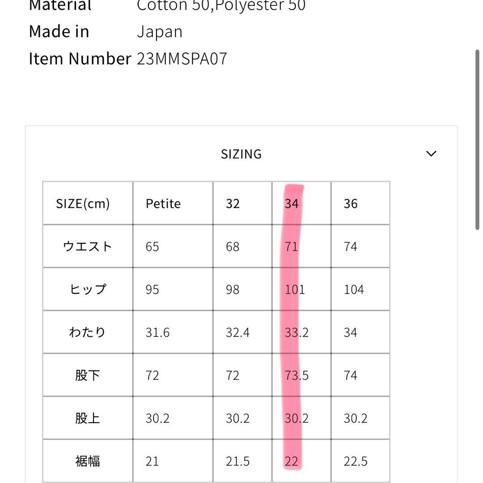Click the Material label

[x=60, y=5]
